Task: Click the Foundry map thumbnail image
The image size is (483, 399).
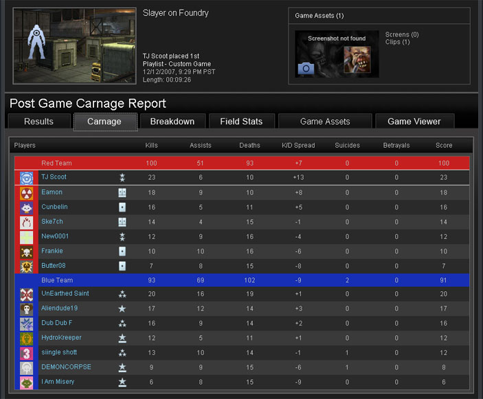Action: 74,45
